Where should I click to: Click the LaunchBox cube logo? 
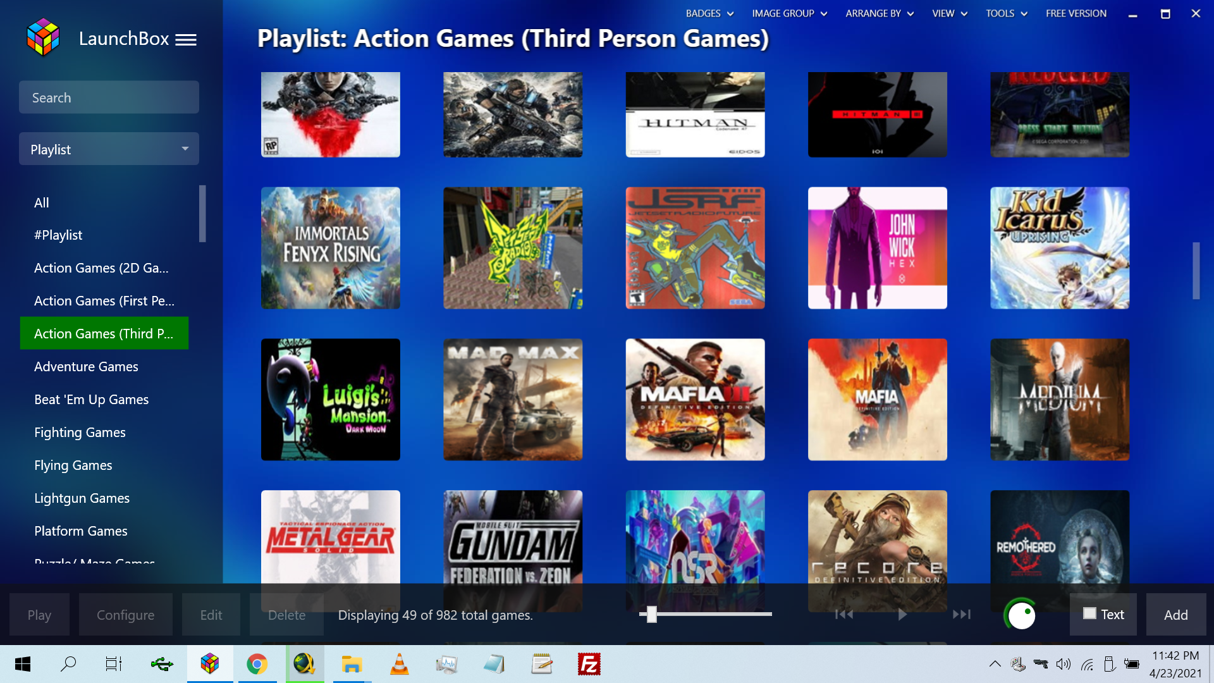click(x=43, y=37)
